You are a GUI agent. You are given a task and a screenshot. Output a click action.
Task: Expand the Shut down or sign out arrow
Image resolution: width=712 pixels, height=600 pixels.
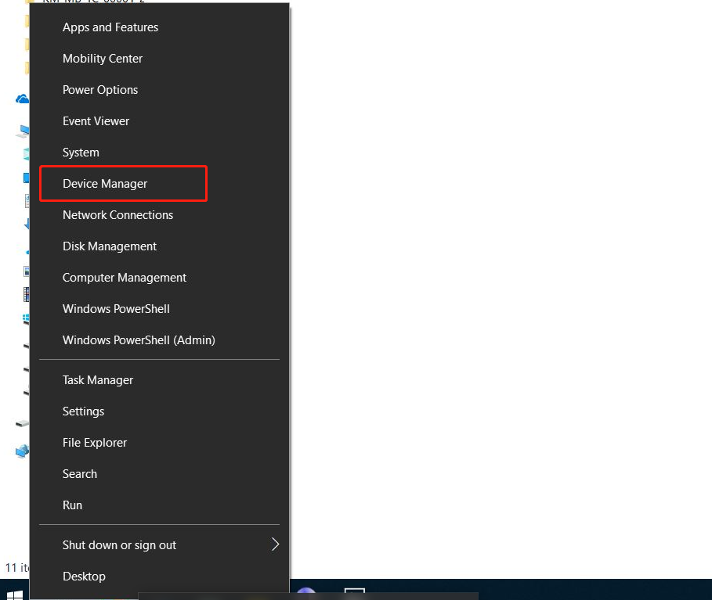pyautogui.click(x=275, y=544)
